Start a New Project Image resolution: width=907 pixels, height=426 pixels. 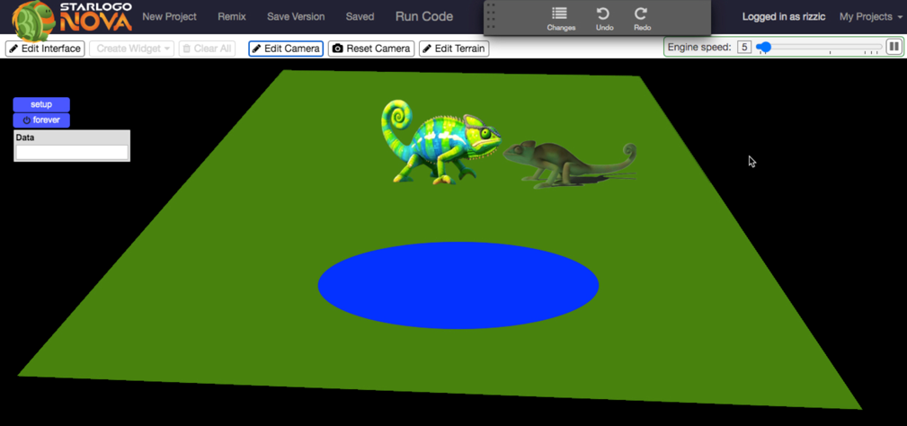(170, 17)
